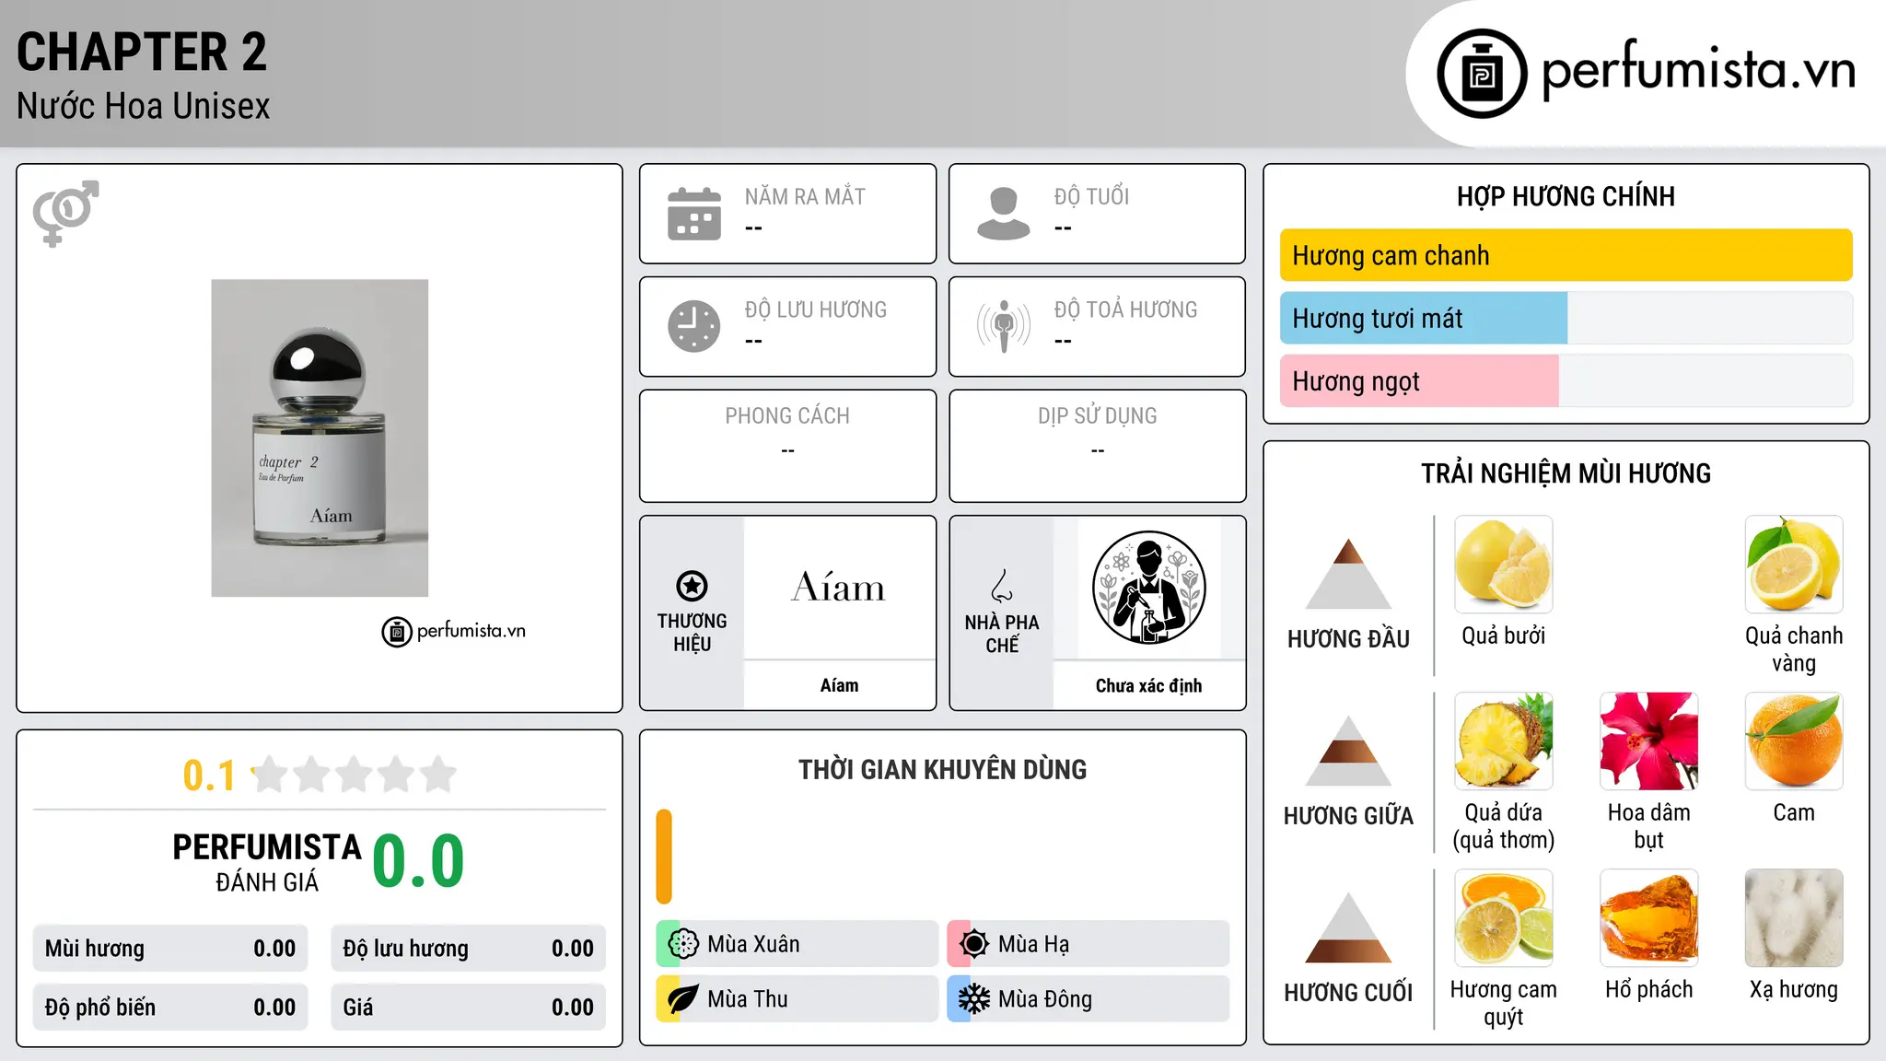
Task: Click the Chưa xác định perfumer label
Action: [1148, 685]
